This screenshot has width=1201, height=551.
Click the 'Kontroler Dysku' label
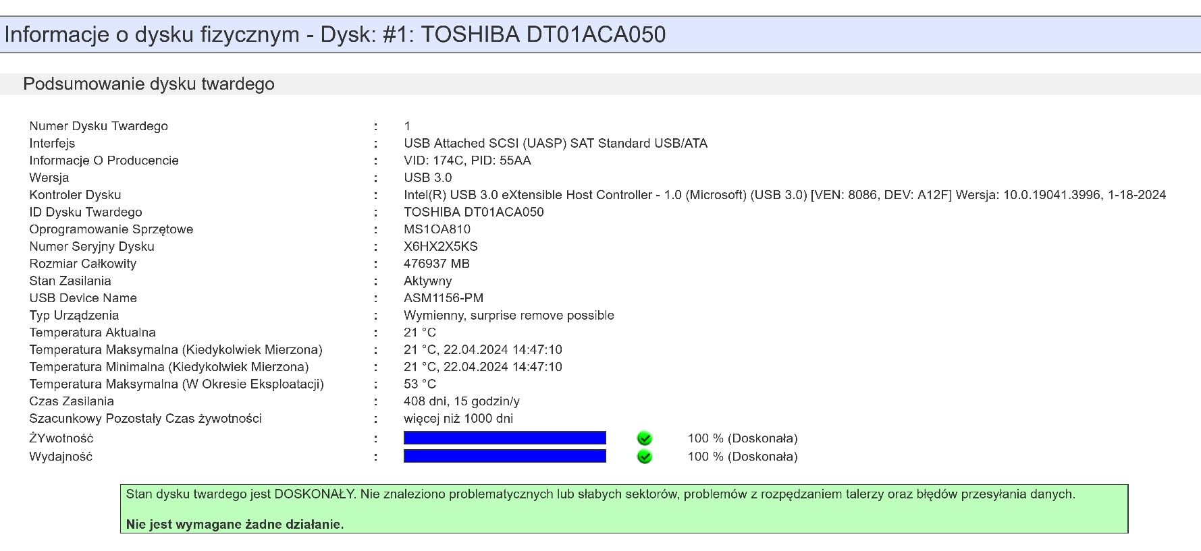click(x=75, y=195)
